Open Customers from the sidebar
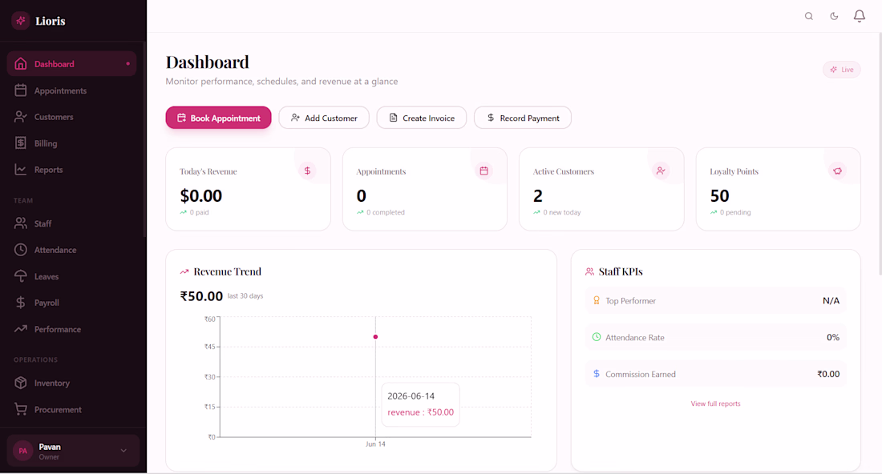The height and width of the screenshot is (474, 882). coord(72,117)
